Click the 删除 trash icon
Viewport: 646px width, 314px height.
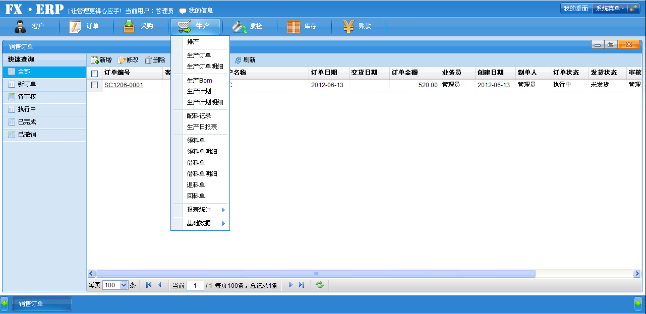(x=148, y=60)
